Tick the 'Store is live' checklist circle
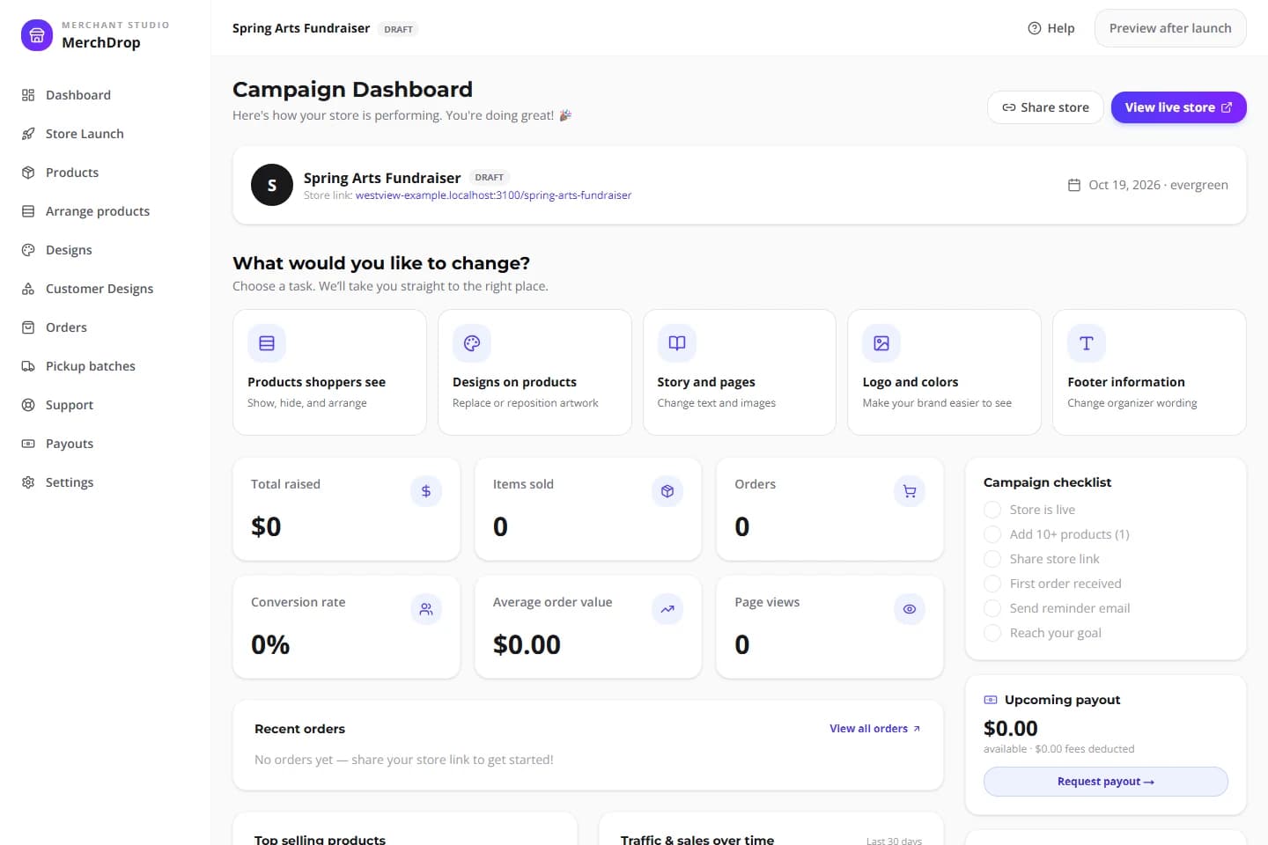 [x=992, y=510]
